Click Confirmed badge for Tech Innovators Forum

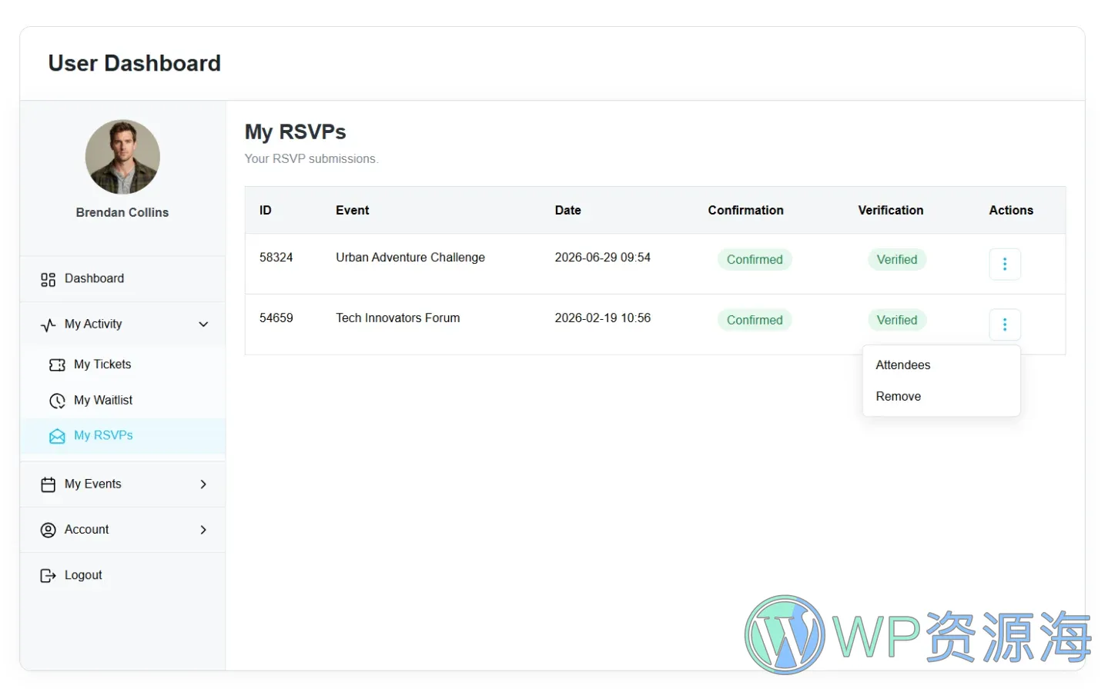(x=755, y=321)
